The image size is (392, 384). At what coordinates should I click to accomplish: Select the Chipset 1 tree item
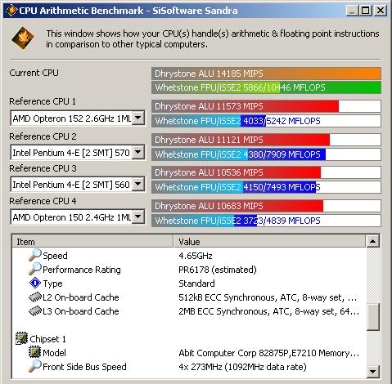point(47,339)
